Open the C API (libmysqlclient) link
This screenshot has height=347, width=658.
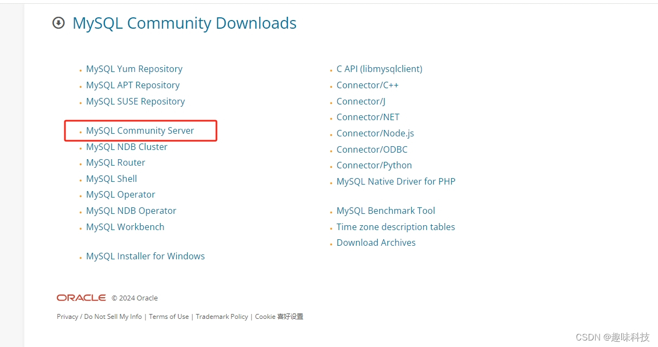click(x=379, y=69)
